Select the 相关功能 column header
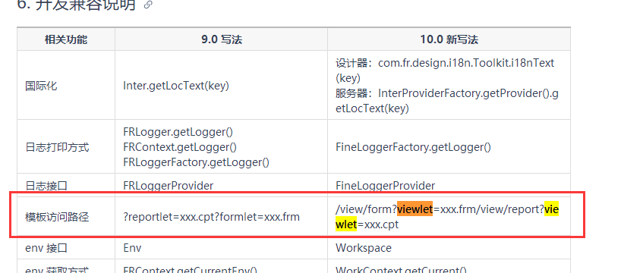 coord(66,39)
